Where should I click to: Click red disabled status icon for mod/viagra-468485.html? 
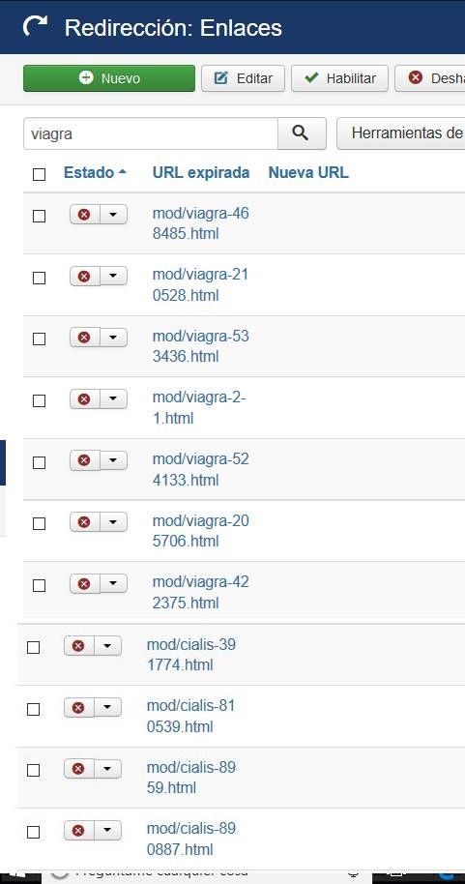[x=84, y=215]
